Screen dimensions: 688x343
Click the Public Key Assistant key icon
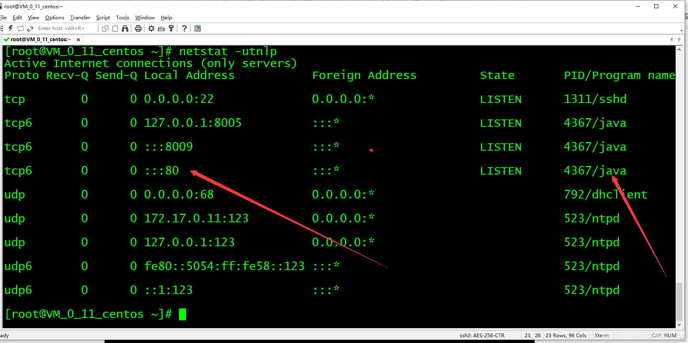[171, 28]
